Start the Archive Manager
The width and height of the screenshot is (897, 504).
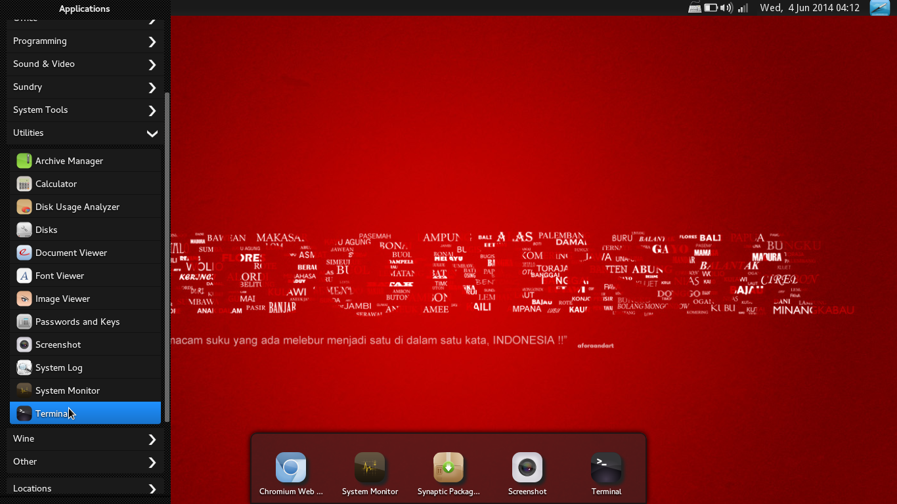pos(68,160)
